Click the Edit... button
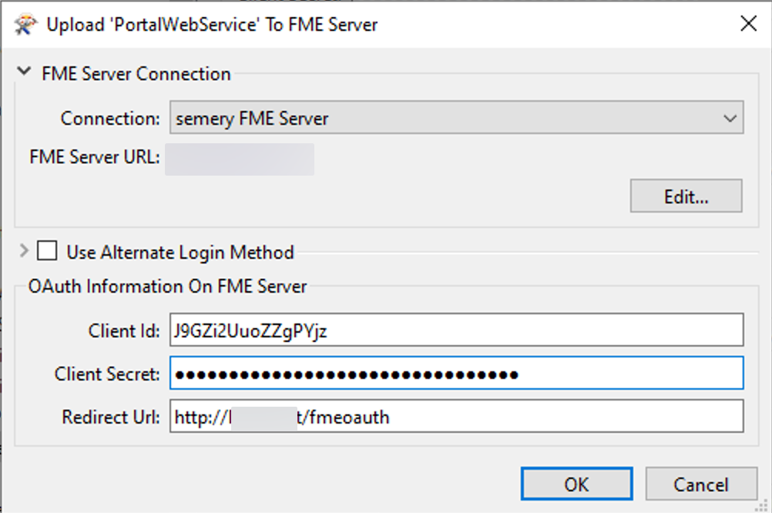This screenshot has width=772, height=513. coord(685,196)
